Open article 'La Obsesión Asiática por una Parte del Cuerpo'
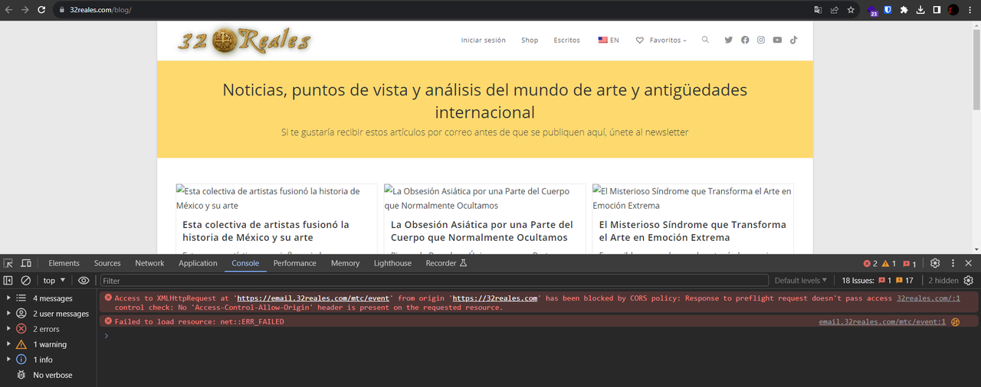981x387 pixels. tap(482, 231)
